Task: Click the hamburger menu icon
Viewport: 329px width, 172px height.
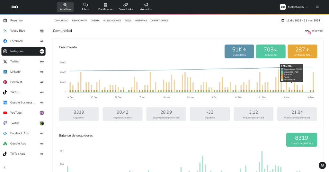Action: (317, 7)
